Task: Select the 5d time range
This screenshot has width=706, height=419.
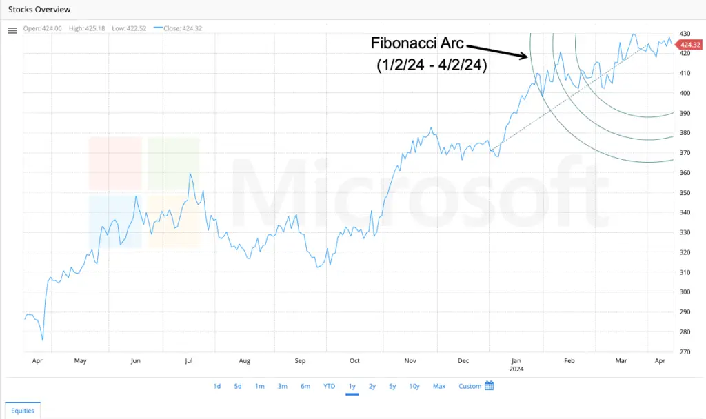Action: pyautogui.click(x=237, y=386)
